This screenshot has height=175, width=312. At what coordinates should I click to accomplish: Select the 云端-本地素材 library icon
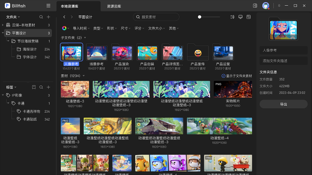pos(8,25)
